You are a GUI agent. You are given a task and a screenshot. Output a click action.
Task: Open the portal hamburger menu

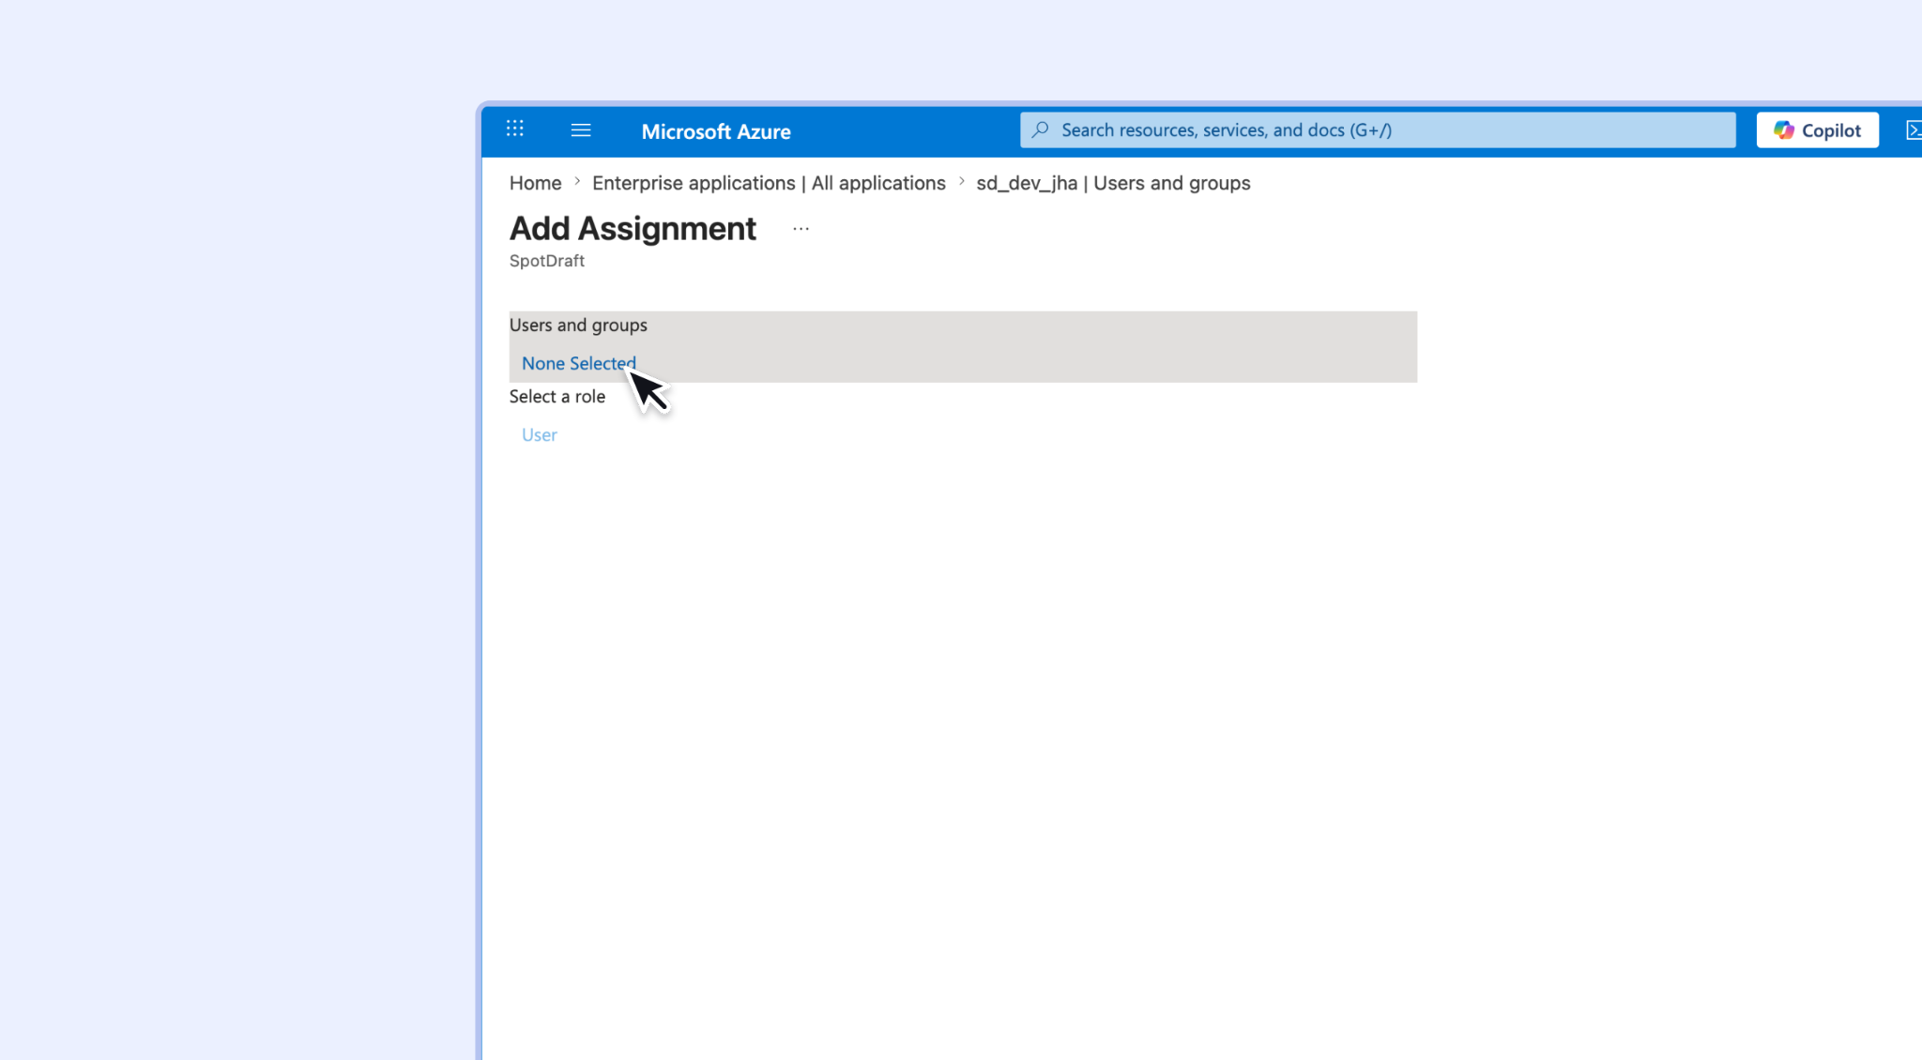[x=581, y=130]
